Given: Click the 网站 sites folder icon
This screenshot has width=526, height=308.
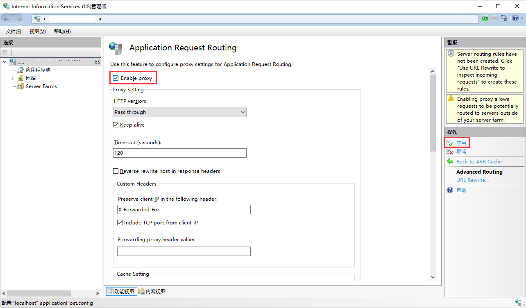Looking at the screenshot, I should 21,78.
